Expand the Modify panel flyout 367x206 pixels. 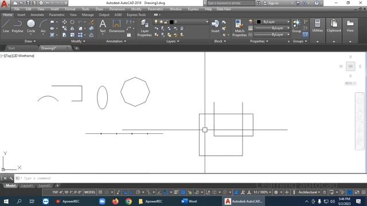tap(78, 41)
